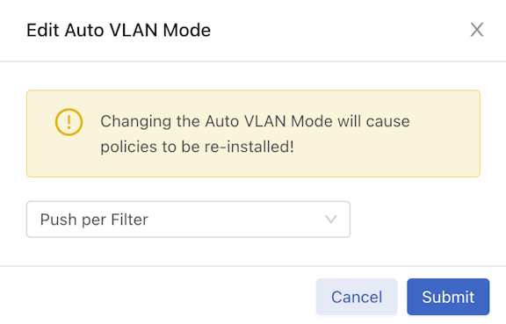
Task: Click the circled exclamation mark alert icon
Action: [69, 122]
